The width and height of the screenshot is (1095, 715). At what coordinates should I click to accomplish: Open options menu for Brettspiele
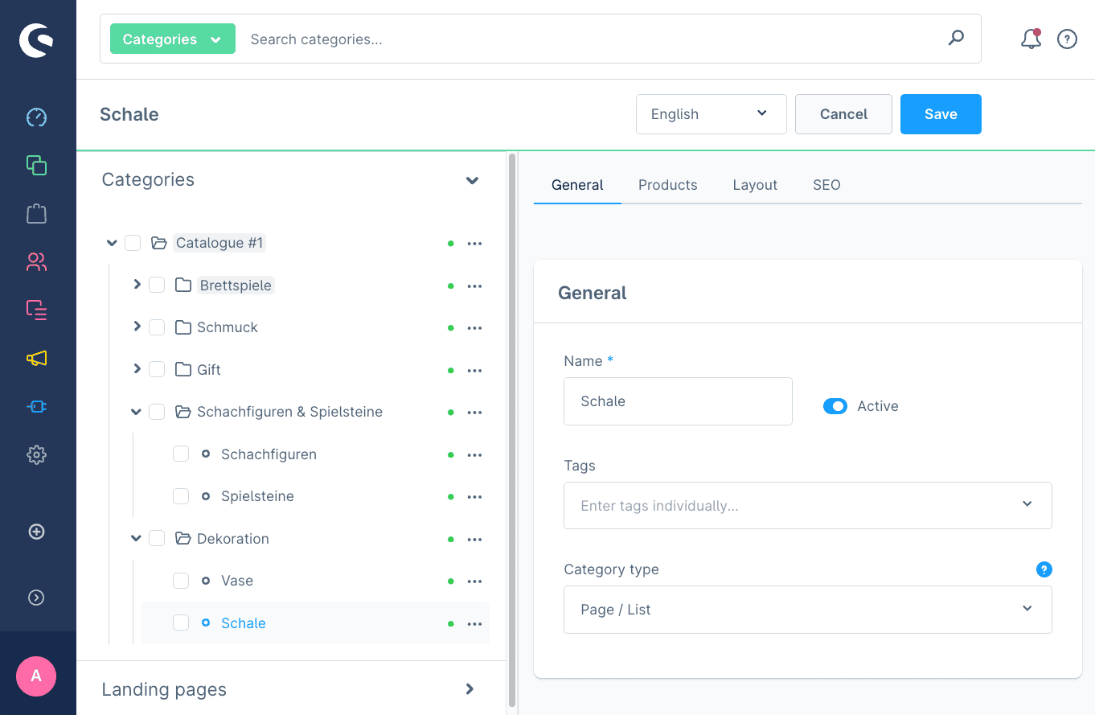(474, 286)
